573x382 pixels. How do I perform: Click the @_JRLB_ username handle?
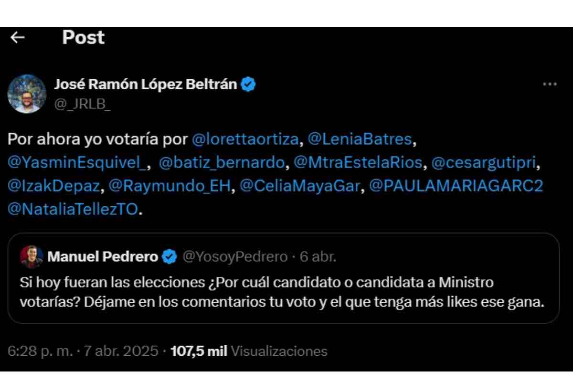pos(82,104)
